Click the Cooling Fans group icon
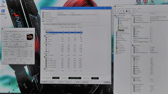The image size is (168, 94). pyautogui.click(x=45, y=36)
